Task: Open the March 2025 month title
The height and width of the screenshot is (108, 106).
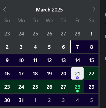Action: point(49,10)
